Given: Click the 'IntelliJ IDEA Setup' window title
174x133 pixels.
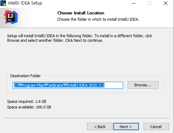Looking at the screenshot, I should pos(25,3).
